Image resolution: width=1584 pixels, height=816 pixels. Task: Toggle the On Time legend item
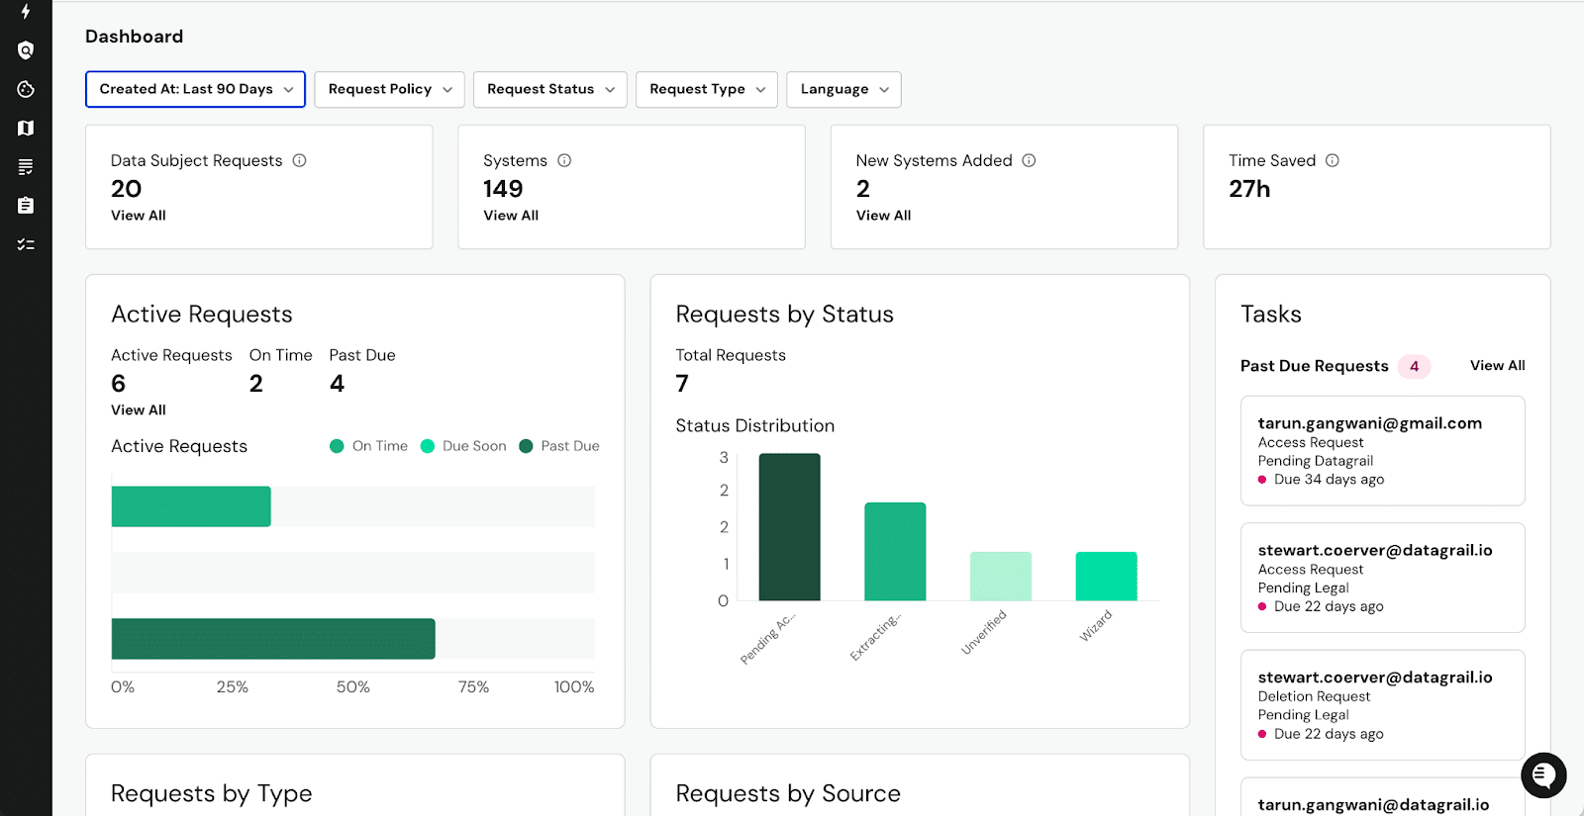pos(368,446)
